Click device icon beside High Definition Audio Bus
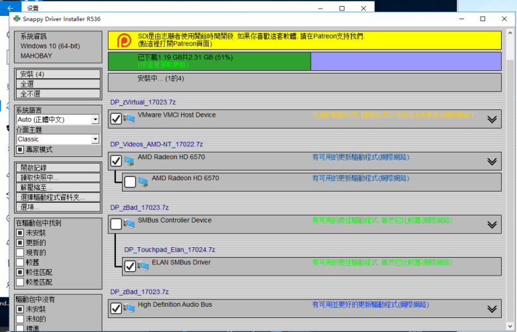This screenshot has height=332, width=517. 129,308
